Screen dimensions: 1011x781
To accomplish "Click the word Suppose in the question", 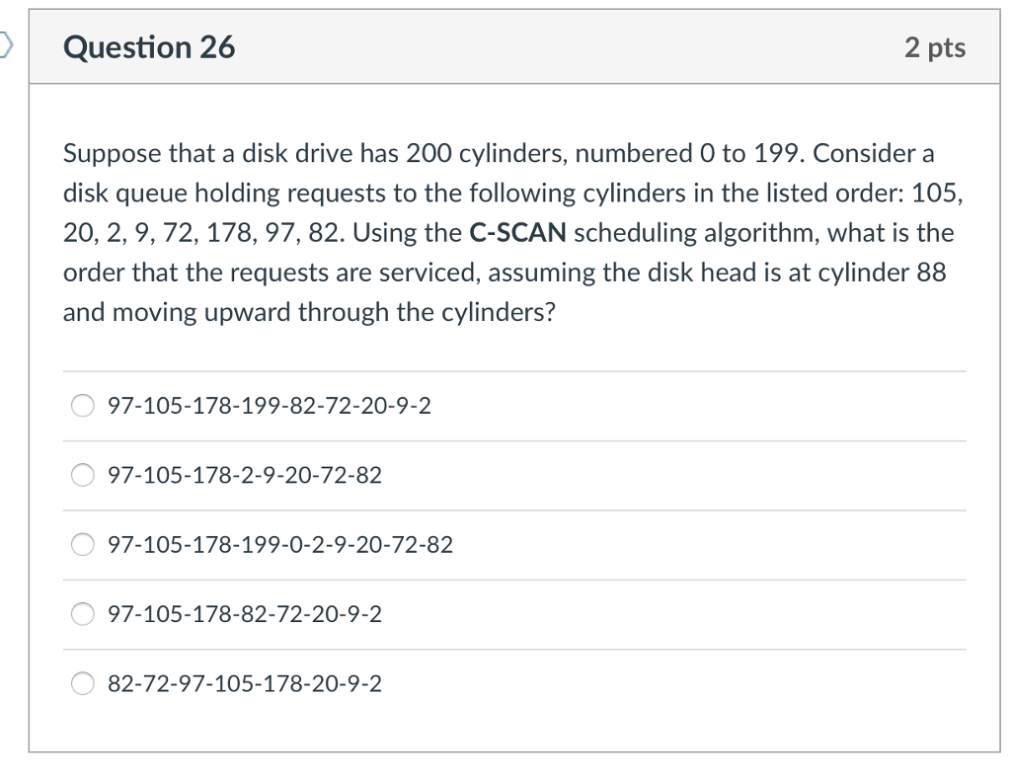I will click(113, 154).
